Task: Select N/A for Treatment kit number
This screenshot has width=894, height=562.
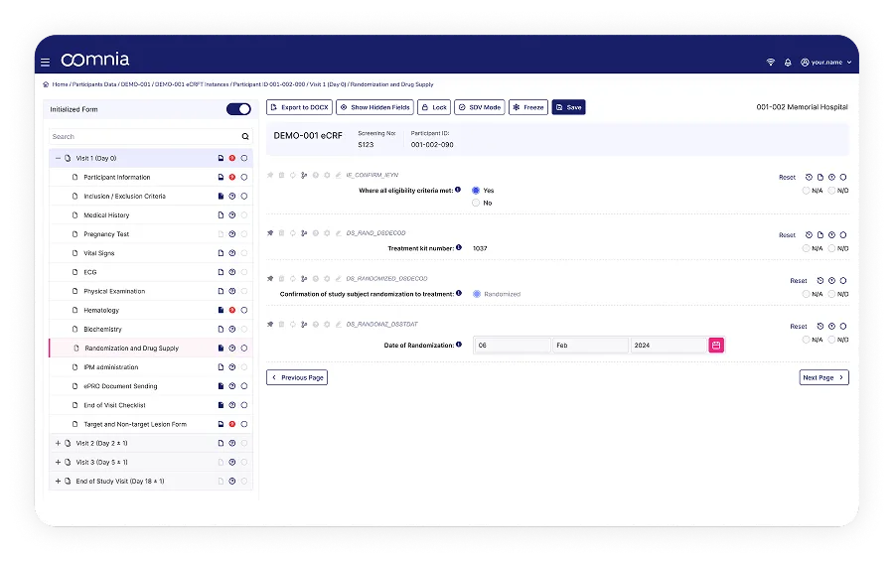Action: click(806, 248)
